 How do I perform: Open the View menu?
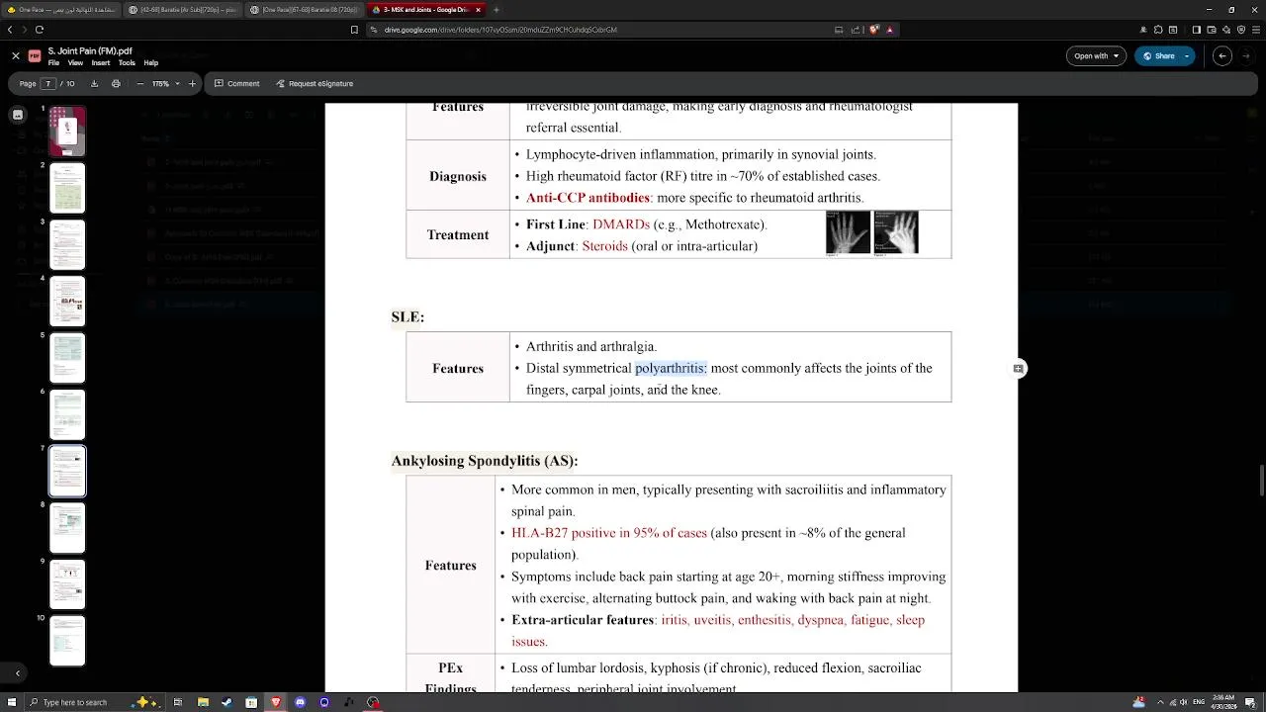pyautogui.click(x=75, y=62)
